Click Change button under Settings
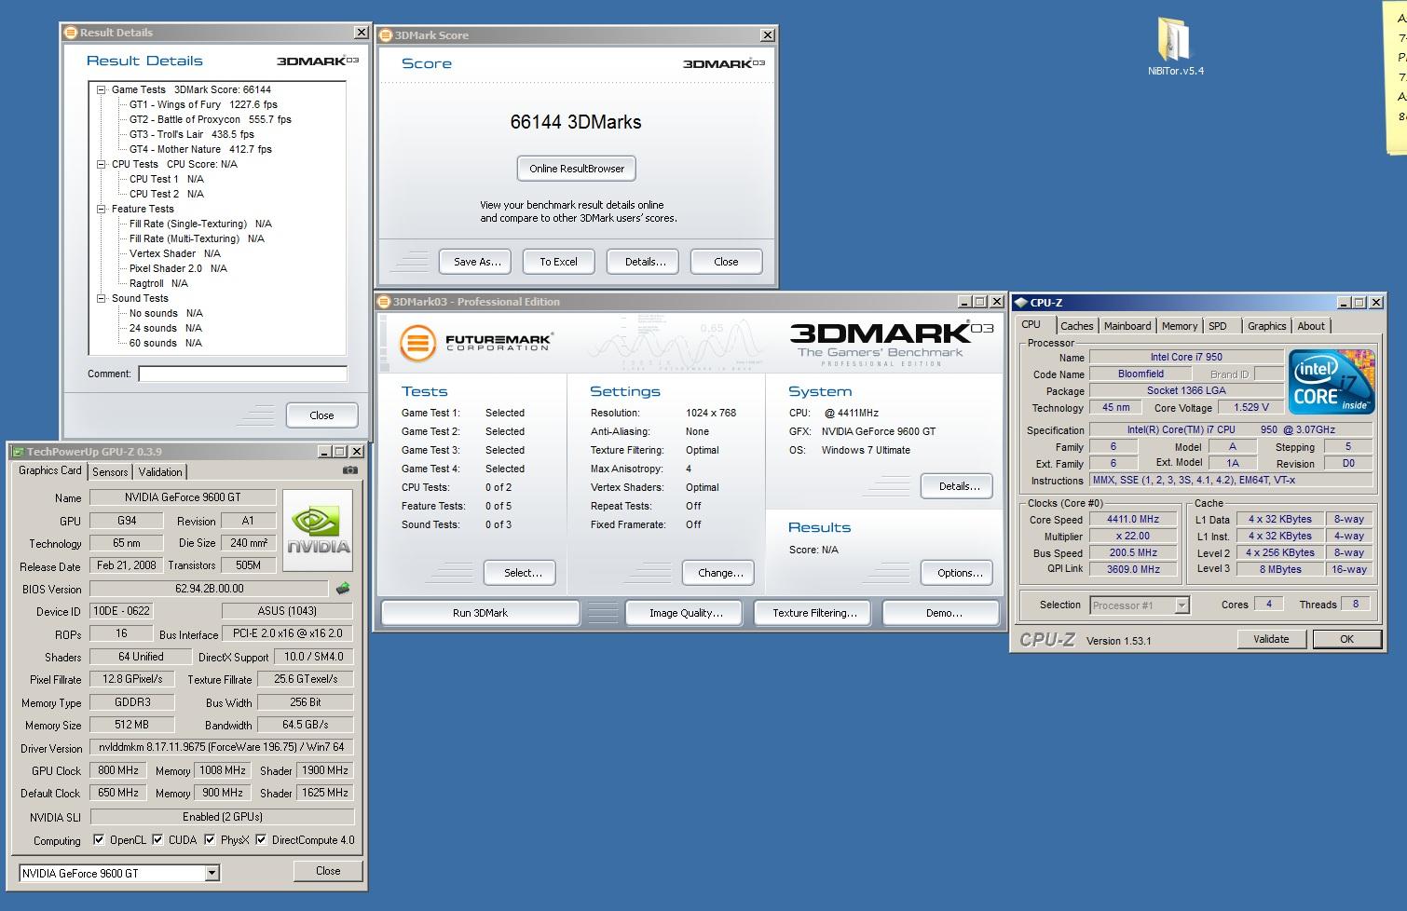Screen dimensions: 1407x911 720,573
